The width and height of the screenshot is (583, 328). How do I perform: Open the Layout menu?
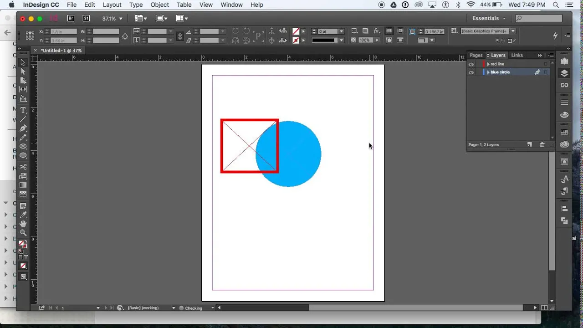tap(112, 5)
